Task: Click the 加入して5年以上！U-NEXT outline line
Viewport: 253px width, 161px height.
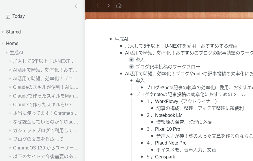Action: coord(181,46)
